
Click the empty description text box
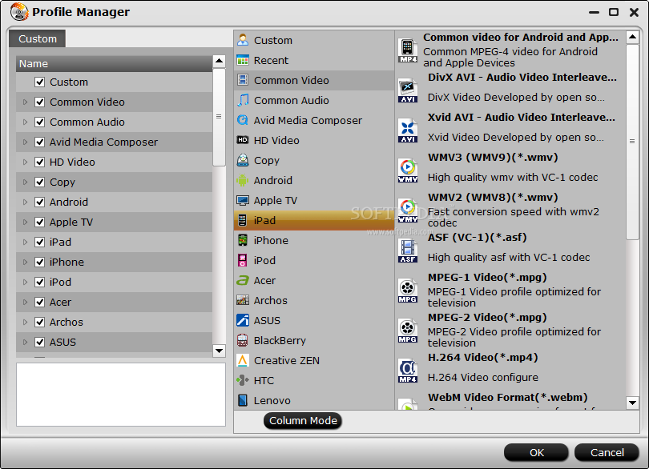(121, 395)
